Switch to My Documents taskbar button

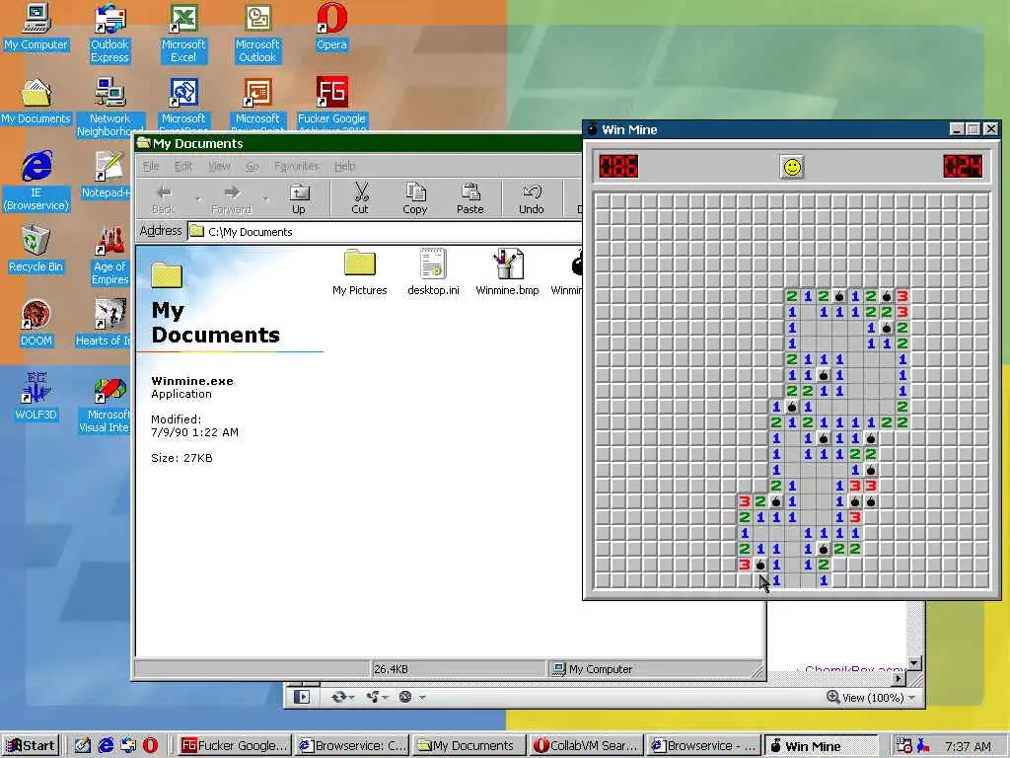point(469,746)
